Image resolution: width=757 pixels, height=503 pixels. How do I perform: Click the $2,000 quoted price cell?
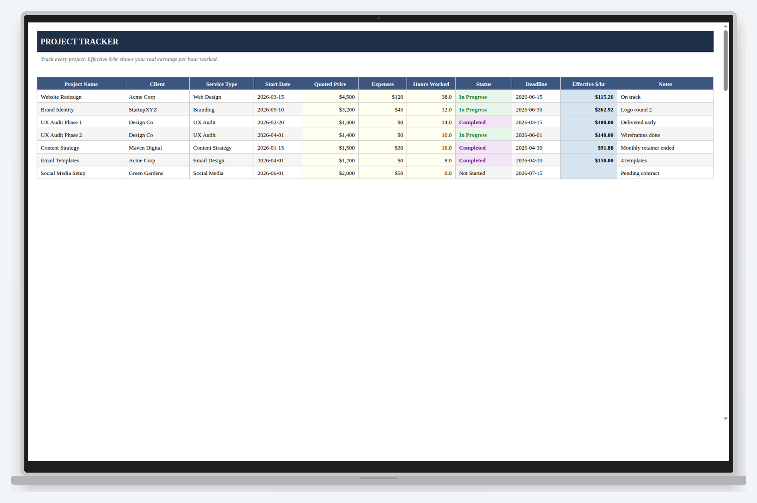(x=330, y=172)
